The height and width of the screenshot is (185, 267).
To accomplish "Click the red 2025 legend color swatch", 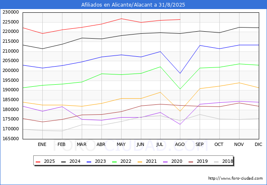I will tap(38, 162).
